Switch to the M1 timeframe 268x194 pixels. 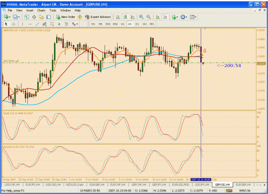point(93,24)
